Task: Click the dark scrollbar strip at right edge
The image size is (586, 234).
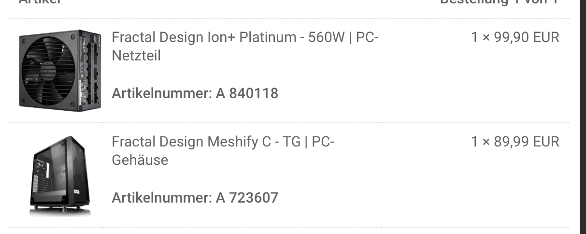Action: point(583,117)
